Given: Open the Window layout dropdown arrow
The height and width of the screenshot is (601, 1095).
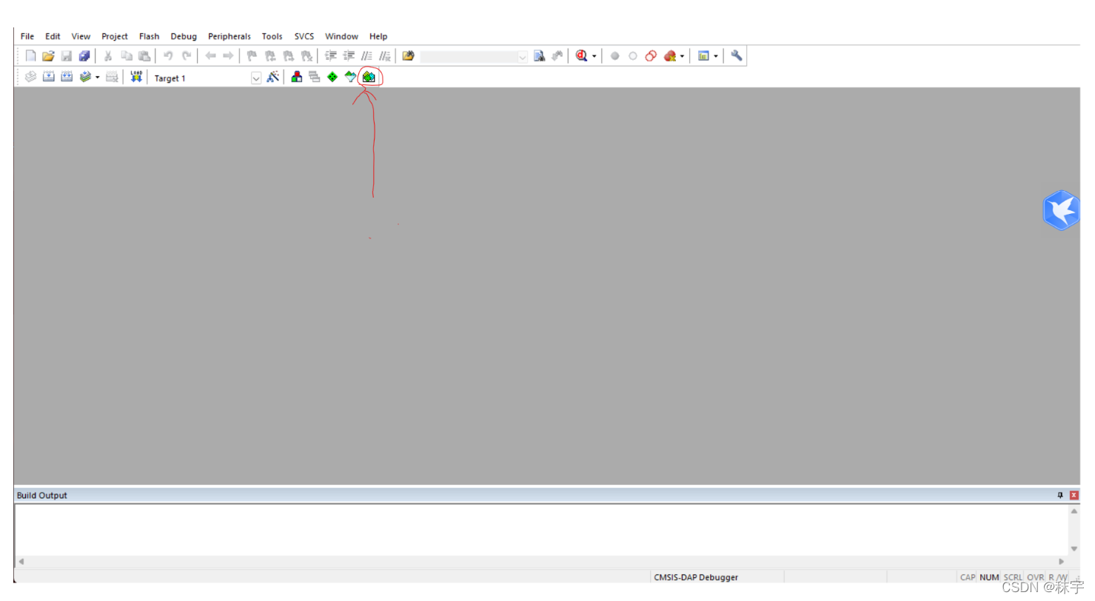Looking at the screenshot, I should click(x=715, y=56).
